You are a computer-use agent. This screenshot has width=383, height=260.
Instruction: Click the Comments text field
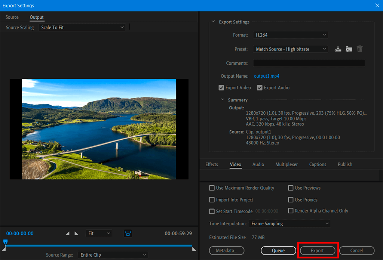coord(309,63)
